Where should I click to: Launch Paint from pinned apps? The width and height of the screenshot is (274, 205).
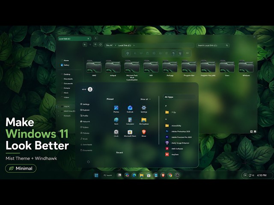[x=116, y=121]
